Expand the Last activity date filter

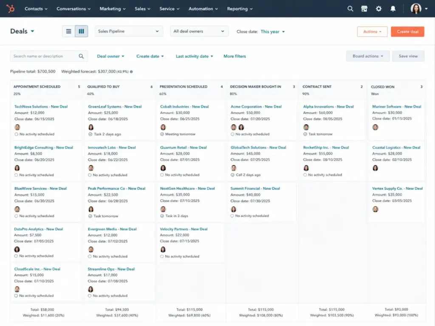[195, 56]
